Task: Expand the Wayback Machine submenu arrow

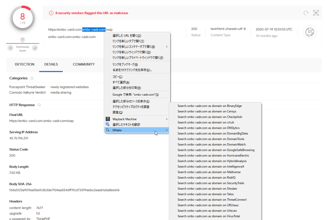Action: (x=167, y=119)
